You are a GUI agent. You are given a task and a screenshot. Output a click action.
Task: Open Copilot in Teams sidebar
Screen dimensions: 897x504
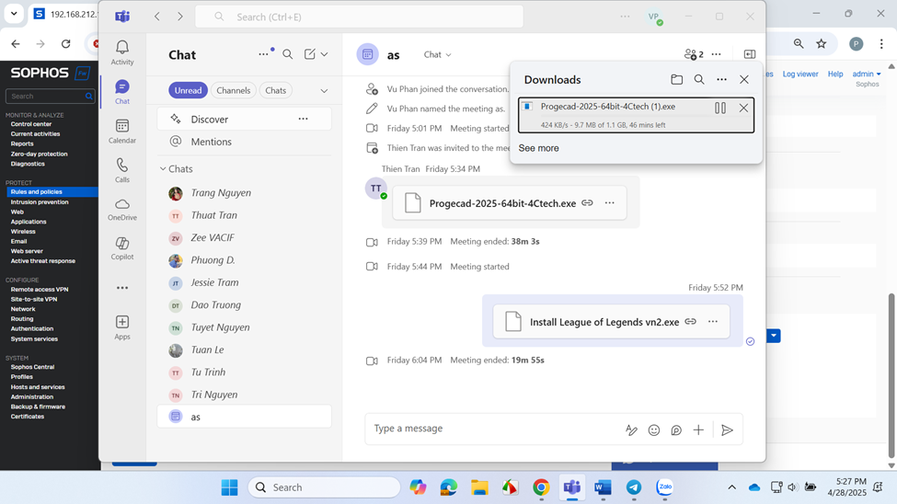pos(122,248)
